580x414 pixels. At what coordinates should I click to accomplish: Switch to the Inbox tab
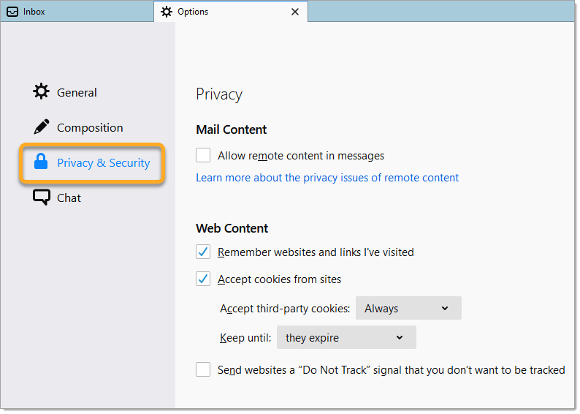click(x=34, y=12)
